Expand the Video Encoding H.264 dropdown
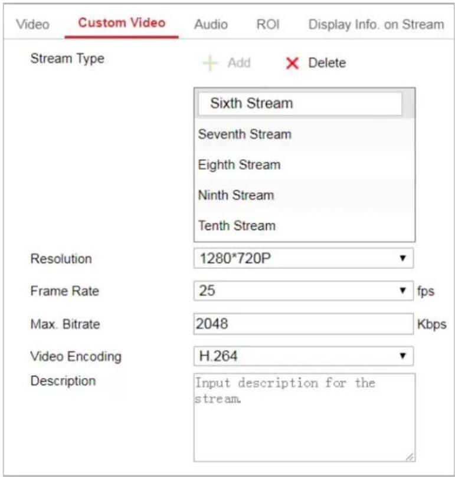 click(x=303, y=356)
